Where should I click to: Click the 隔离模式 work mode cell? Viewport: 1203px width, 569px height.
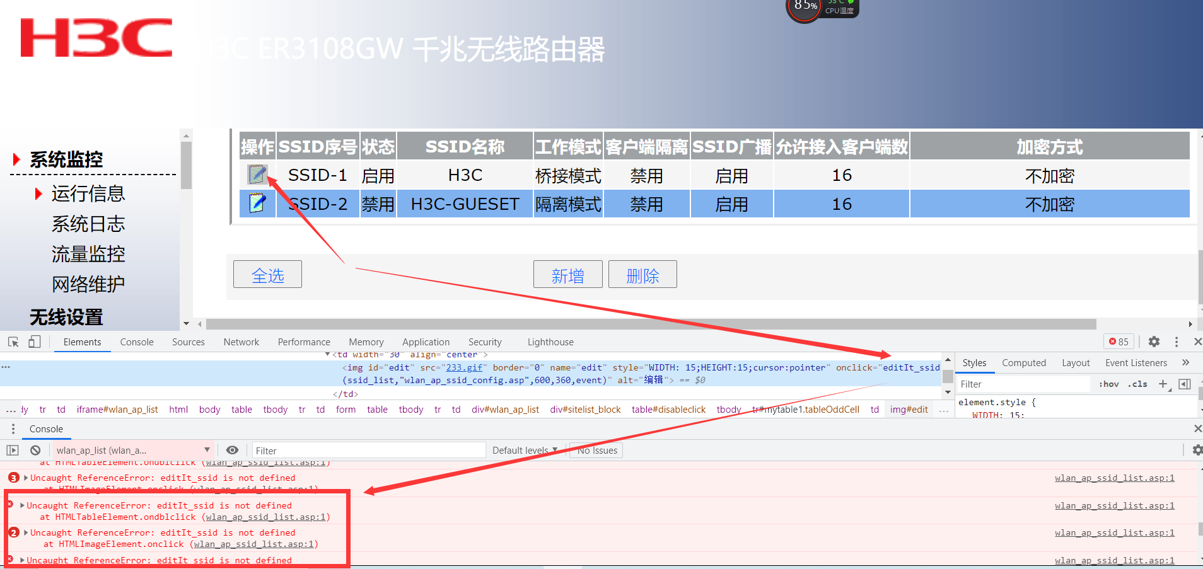pos(568,204)
